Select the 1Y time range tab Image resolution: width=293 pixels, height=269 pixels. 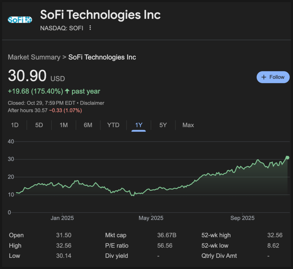(x=139, y=125)
